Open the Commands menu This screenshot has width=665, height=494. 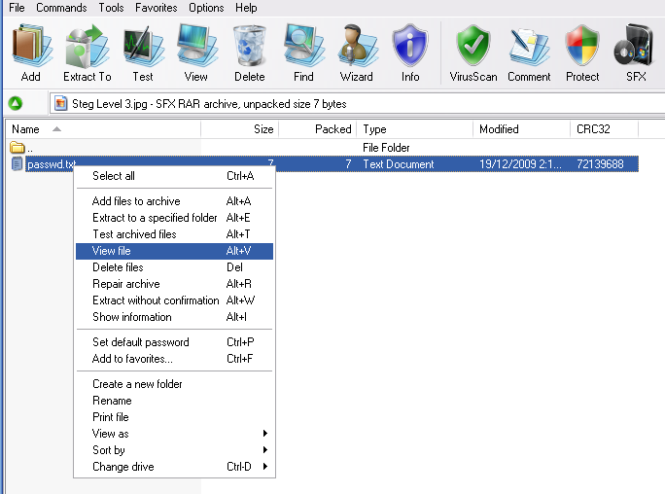pos(61,8)
